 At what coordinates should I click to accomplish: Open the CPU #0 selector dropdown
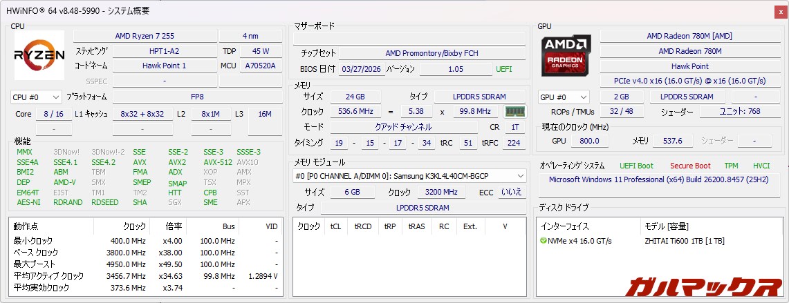coord(36,97)
